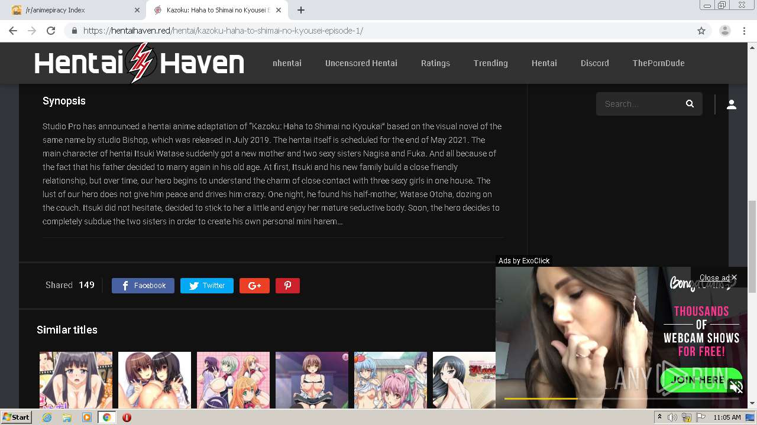Unmute the ad video with the speaker icon
757x425 pixels.
click(736, 387)
